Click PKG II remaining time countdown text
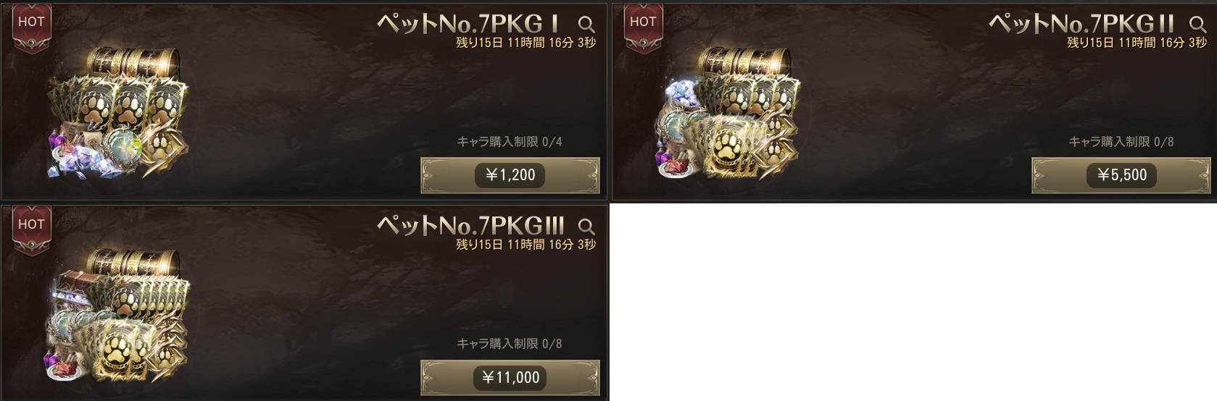Viewport: 1217px width, 401px height. coord(1137,43)
